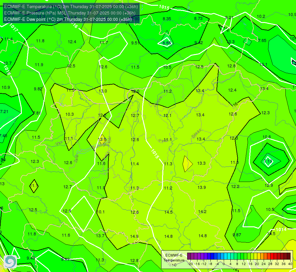Click the legend tick label -12
The height and width of the screenshot is (272, 296).
point(204,264)
